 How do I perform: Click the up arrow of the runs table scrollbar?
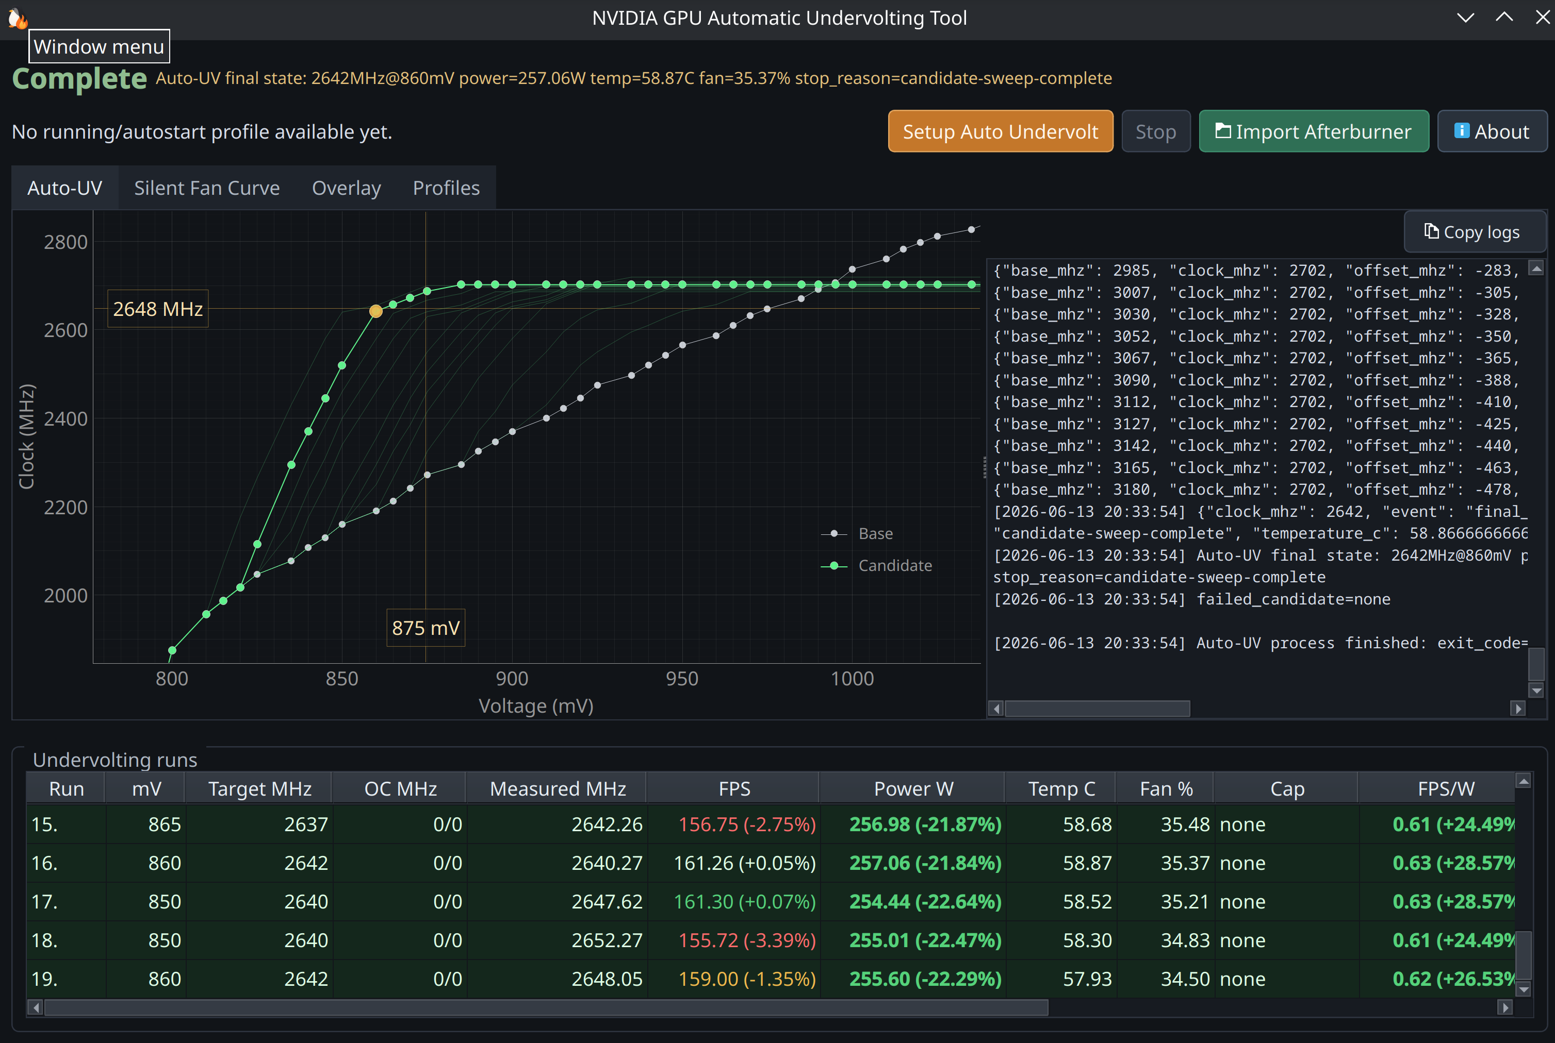point(1523,781)
